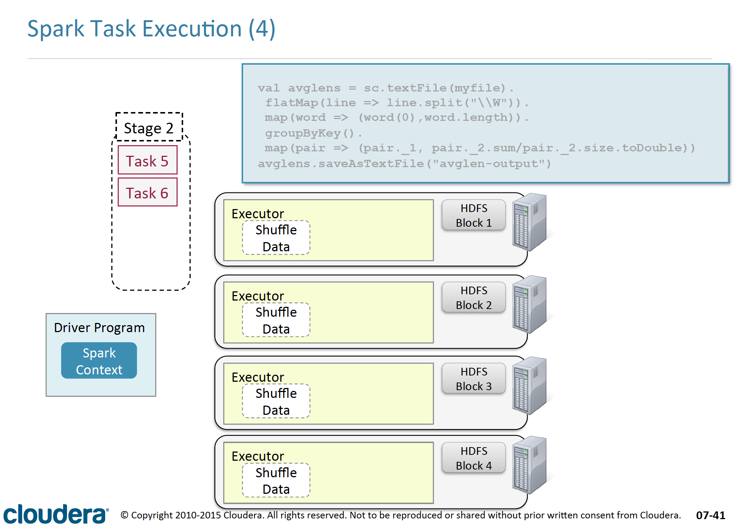Click the slide title Spark Task Execution (4)
The width and height of the screenshot is (737, 532).
pos(151,29)
